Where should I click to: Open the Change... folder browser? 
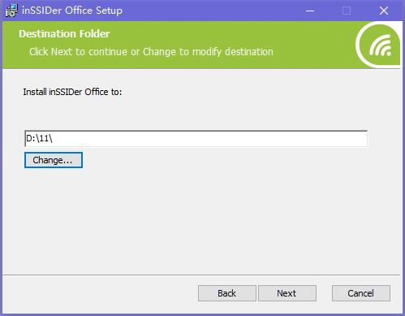54,160
